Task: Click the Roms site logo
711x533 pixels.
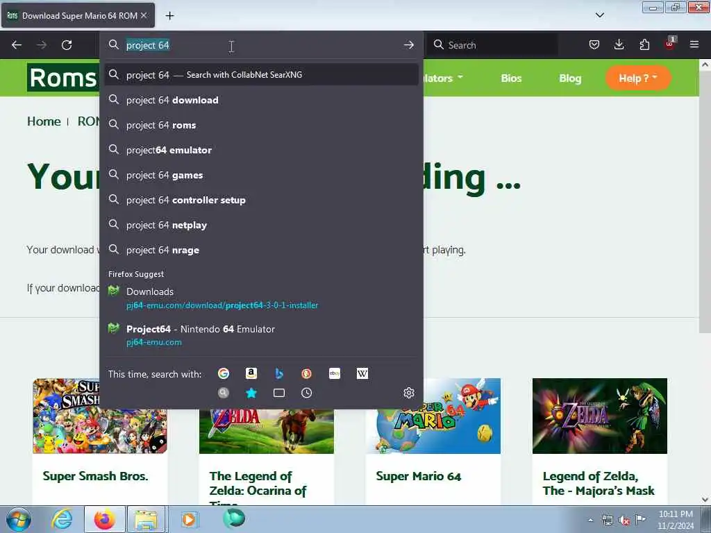Action: (62, 78)
